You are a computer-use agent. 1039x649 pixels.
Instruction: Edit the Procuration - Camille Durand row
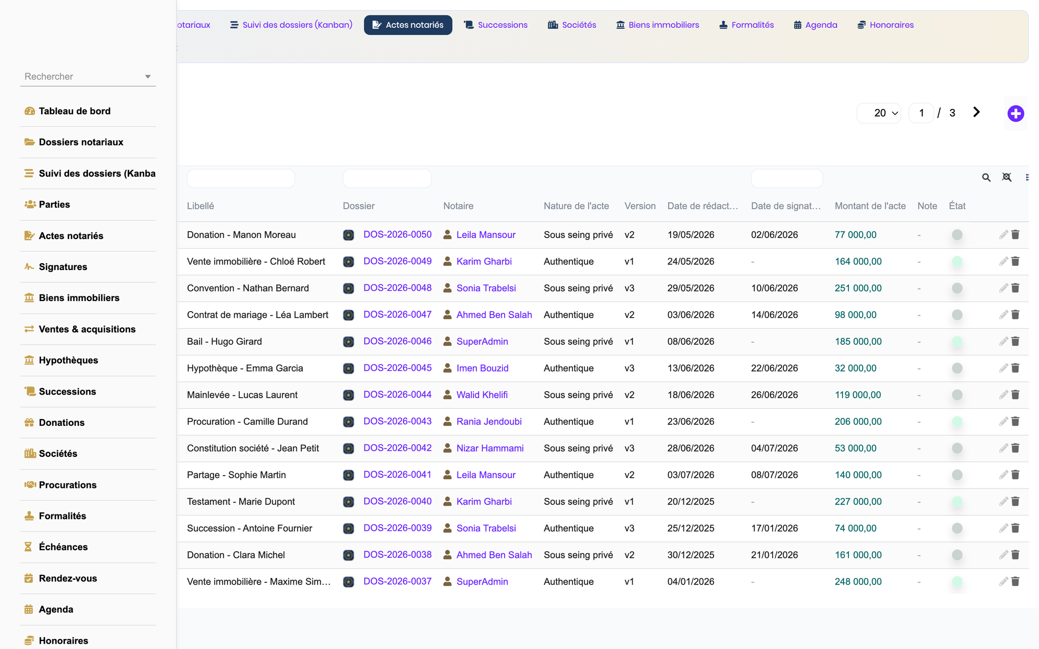[x=1003, y=422]
